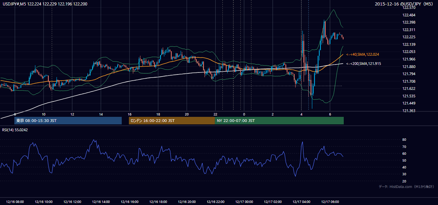Click bottom time label 12/17 02:00
Viewport: 438px width, 205px height.
[x=272, y=202]
